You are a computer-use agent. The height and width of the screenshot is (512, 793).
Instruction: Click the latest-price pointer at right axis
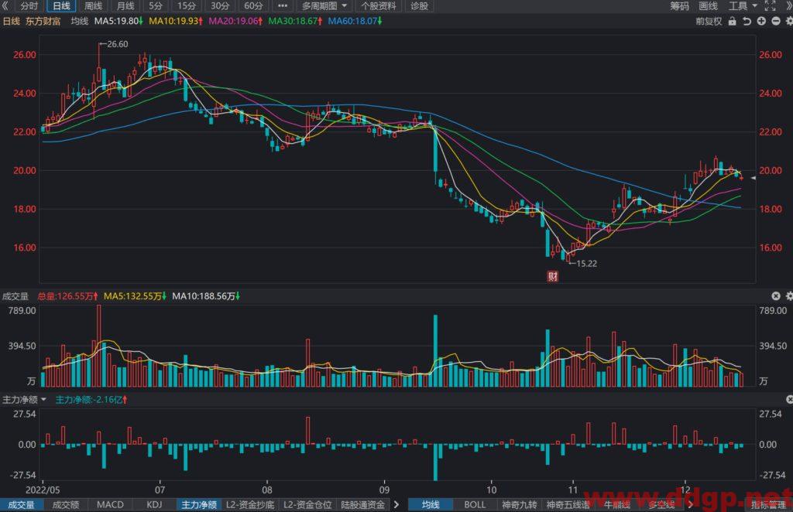753,178
